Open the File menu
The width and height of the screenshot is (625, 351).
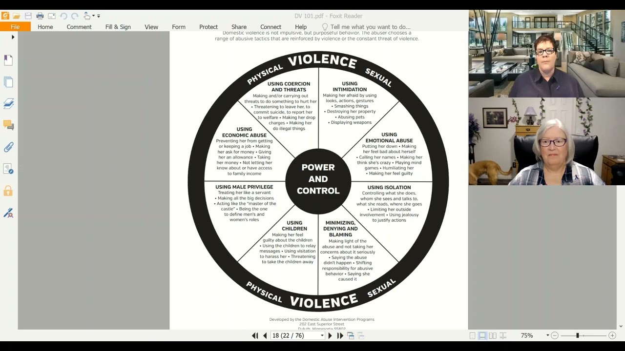15,27
